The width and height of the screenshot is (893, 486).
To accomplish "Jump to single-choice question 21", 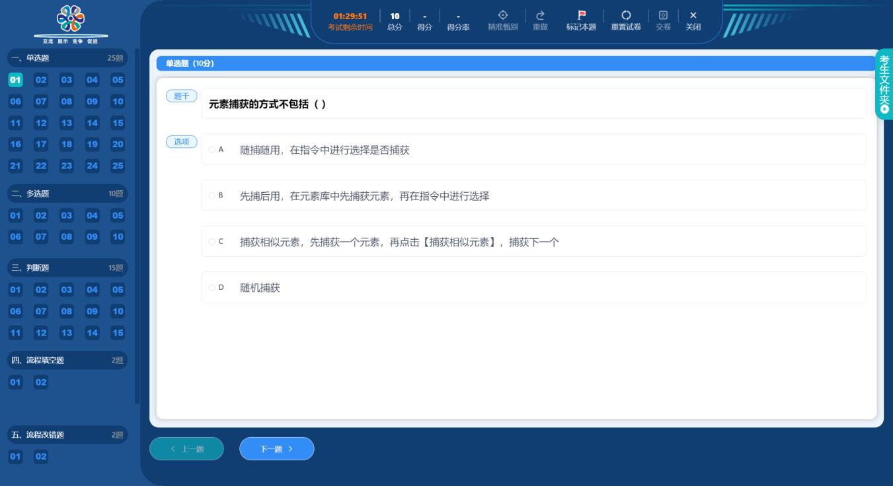I will (15, 166).
